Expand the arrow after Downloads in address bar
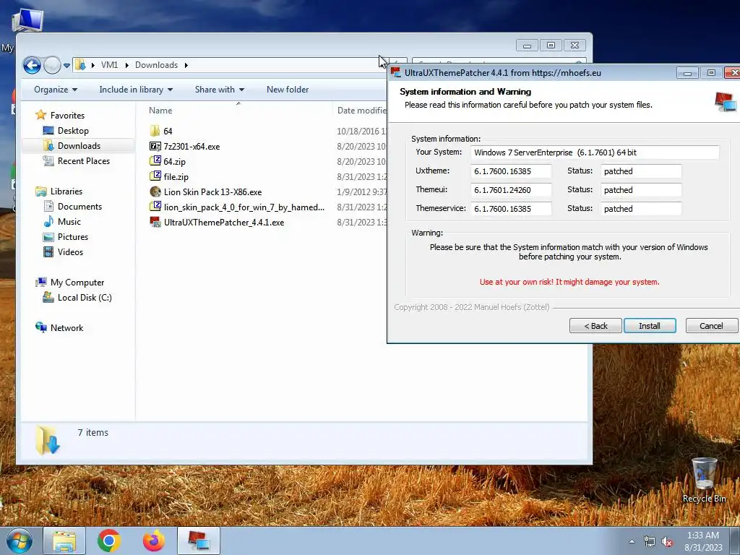The width and height of the screenshot is (740, 555). click(x=186, y=65)
